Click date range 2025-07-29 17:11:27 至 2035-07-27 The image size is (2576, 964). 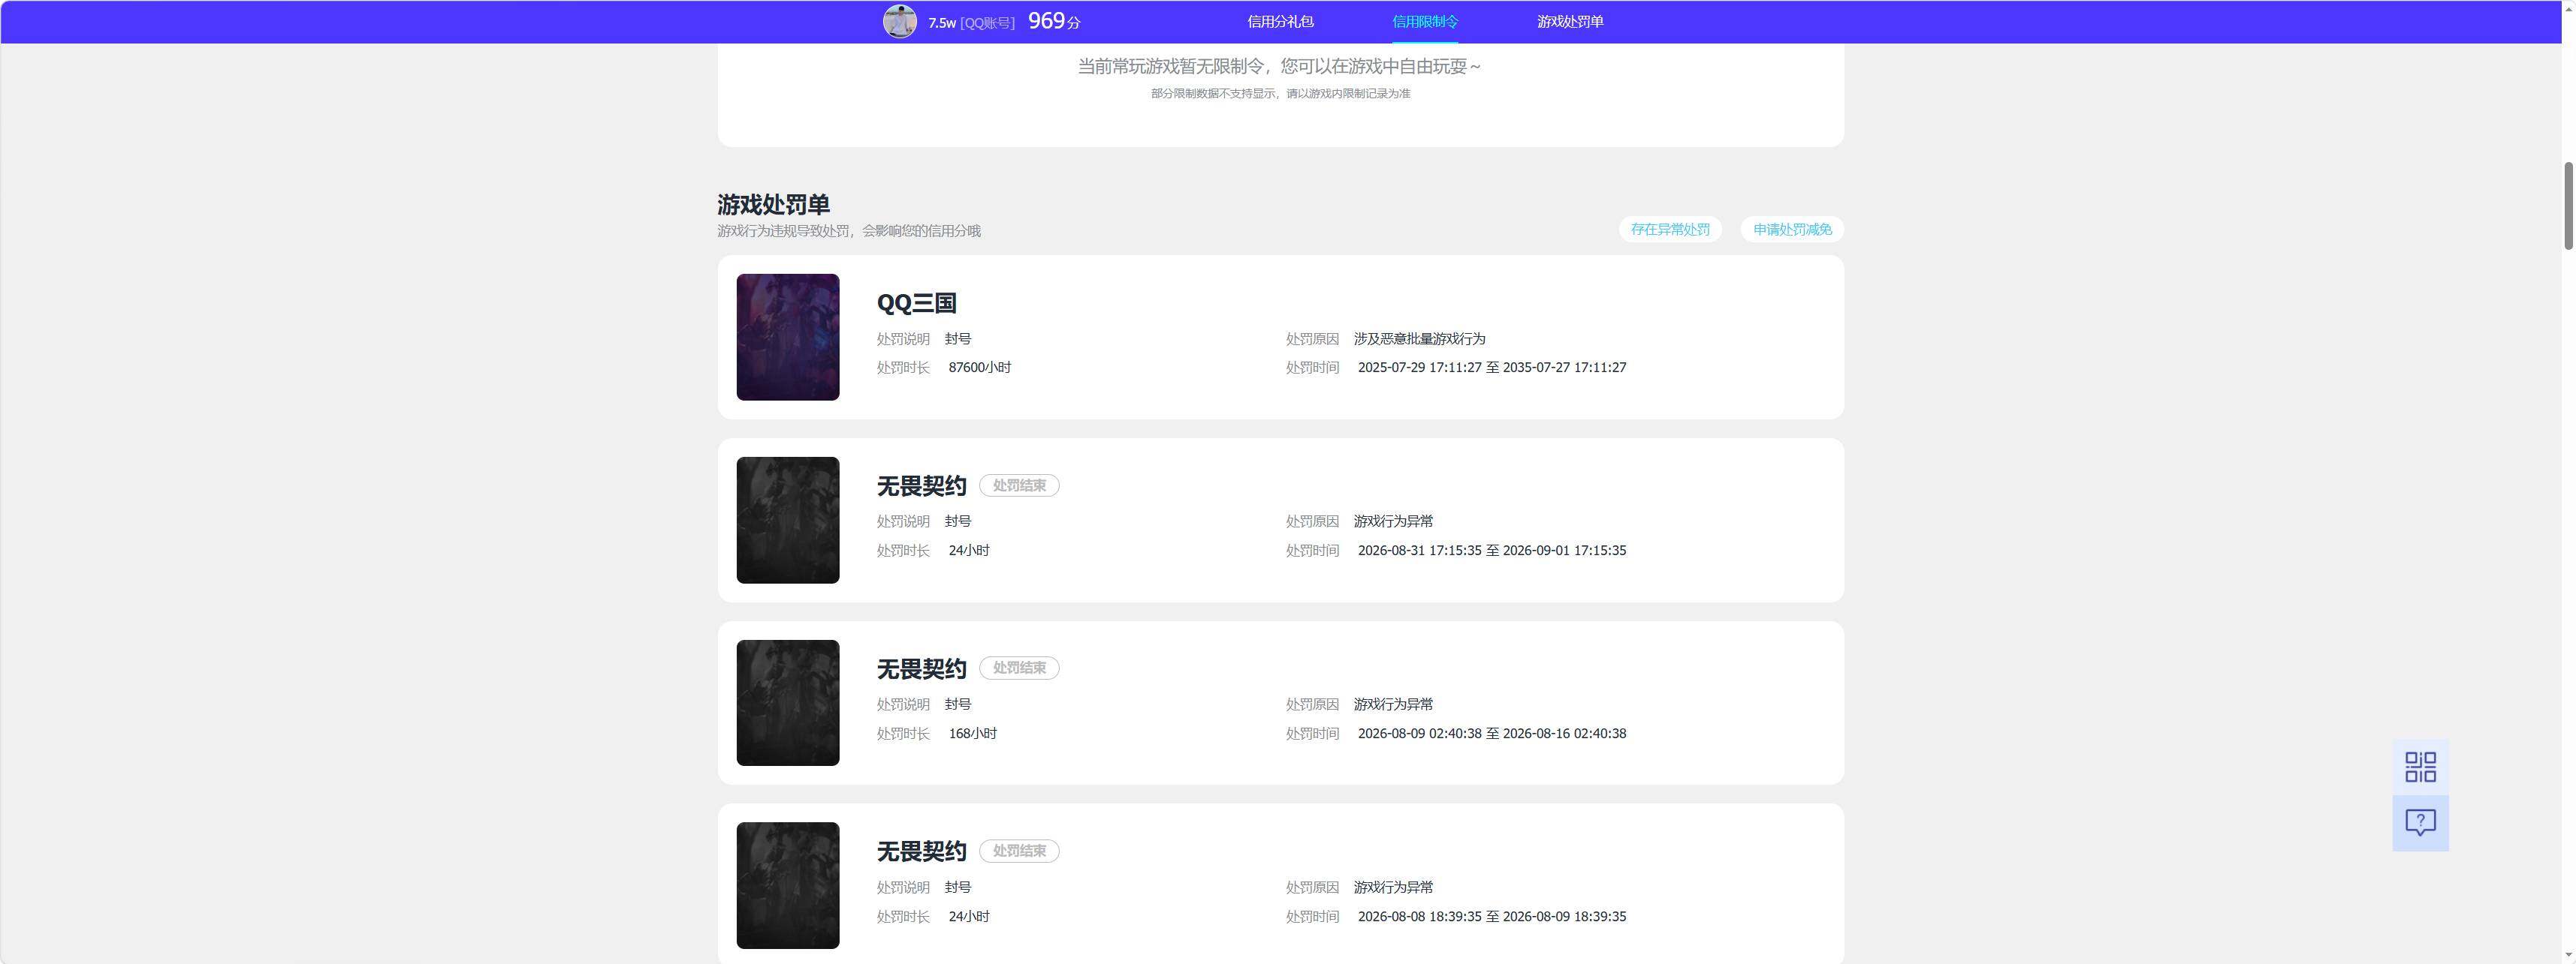(x=1492, y=368)
